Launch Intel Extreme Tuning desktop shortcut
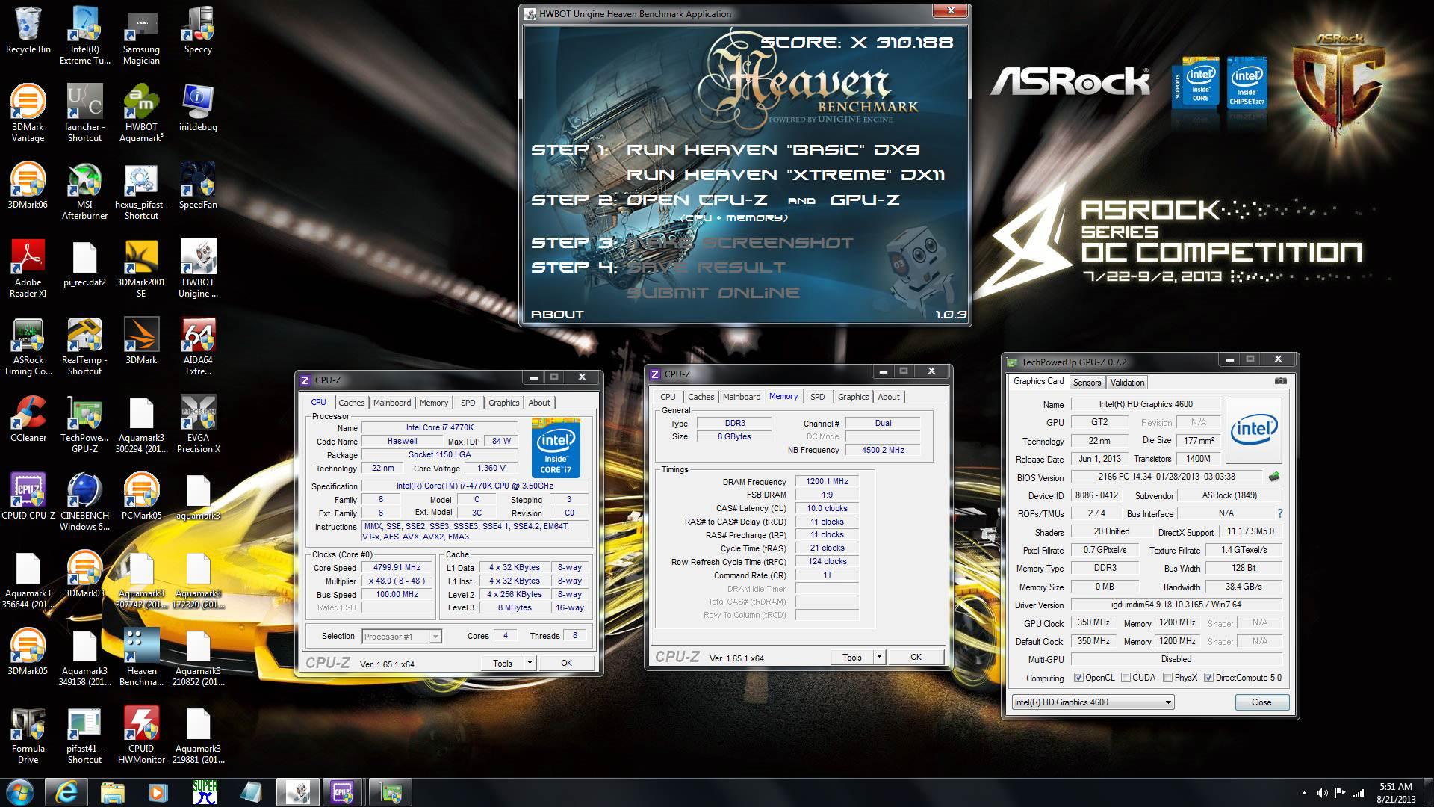 tap(84, 35)
